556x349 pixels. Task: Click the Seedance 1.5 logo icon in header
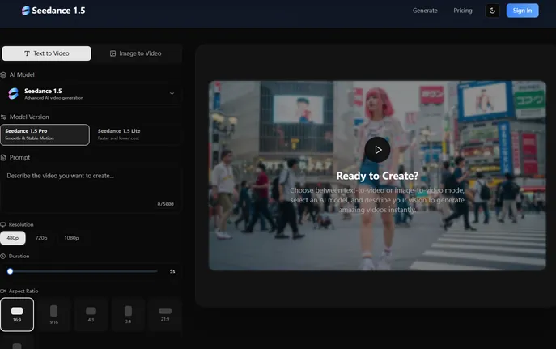26,11
